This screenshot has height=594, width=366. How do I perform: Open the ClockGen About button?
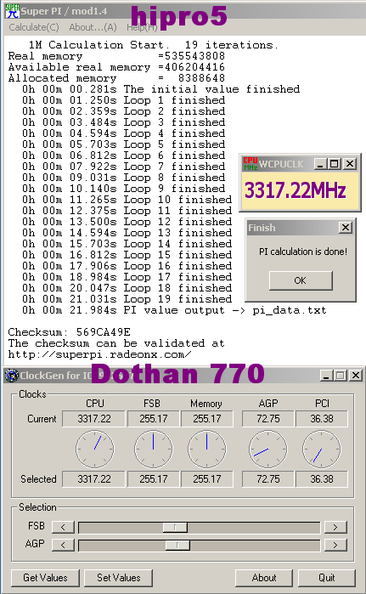[x=264, y=578]
